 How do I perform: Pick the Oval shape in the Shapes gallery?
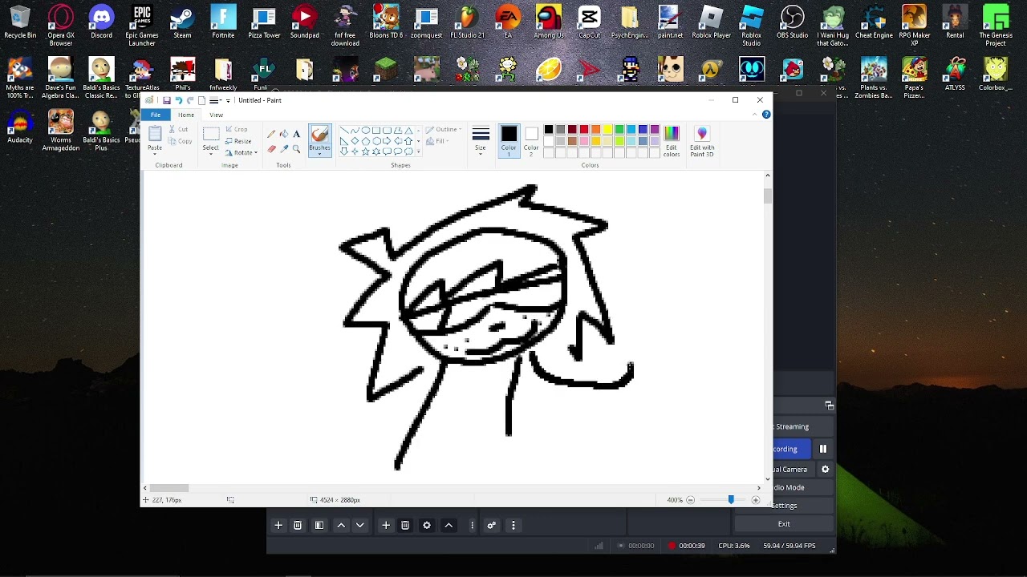click(366, 131)
